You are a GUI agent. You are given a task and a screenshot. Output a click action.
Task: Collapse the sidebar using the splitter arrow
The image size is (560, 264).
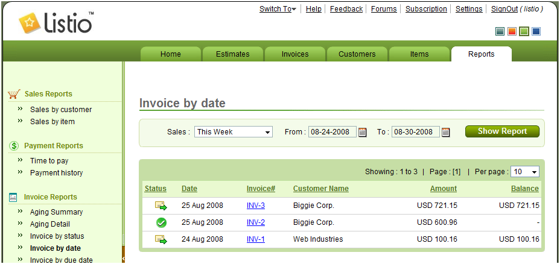point(123,258)
